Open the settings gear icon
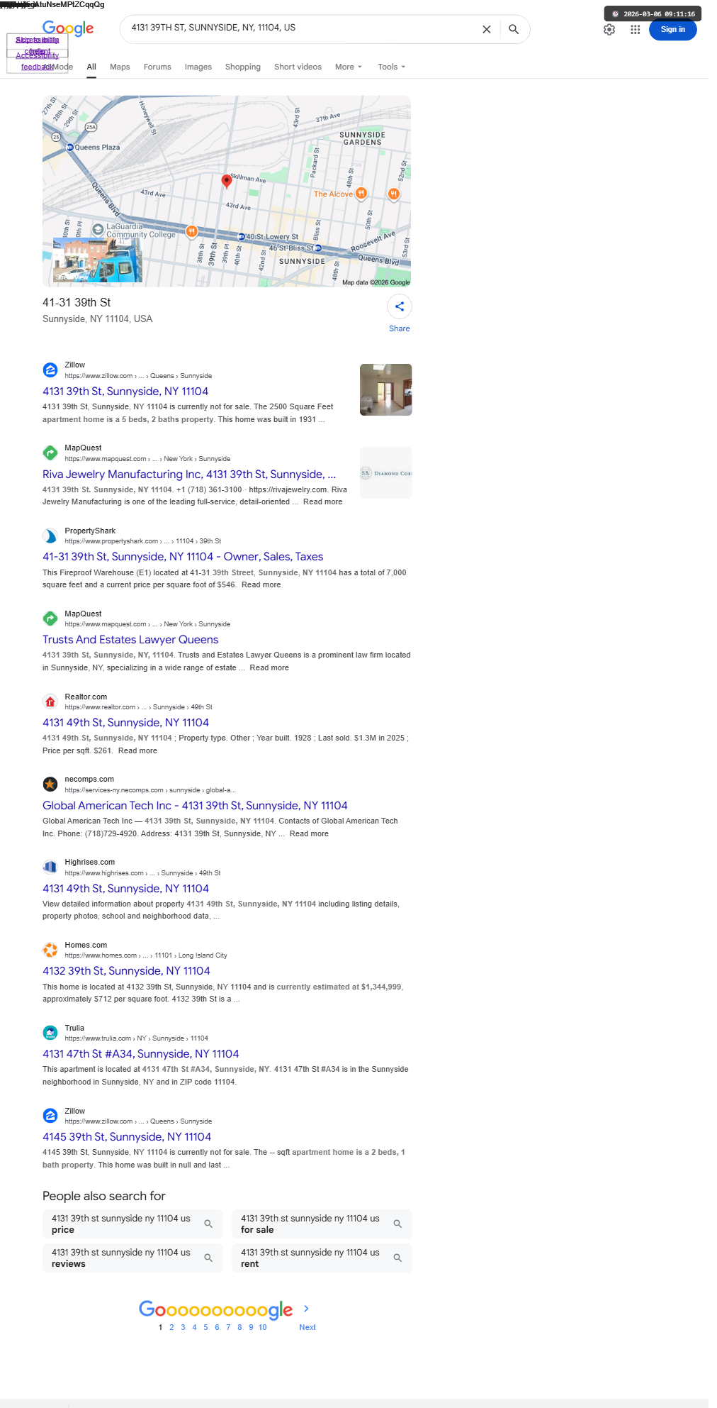717x1408 pixels. (609, 30)
